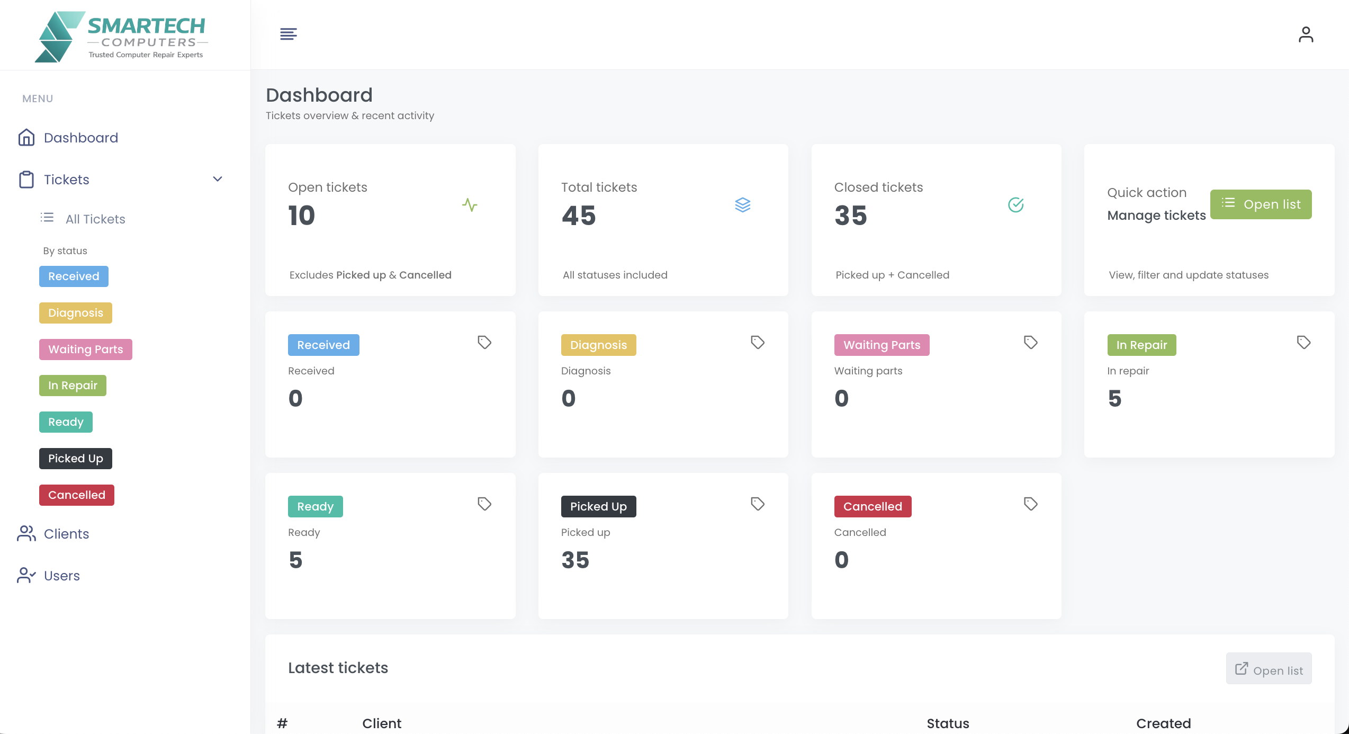
Task: Click the layers icon on Total tickets card
Action: (743, 205)
